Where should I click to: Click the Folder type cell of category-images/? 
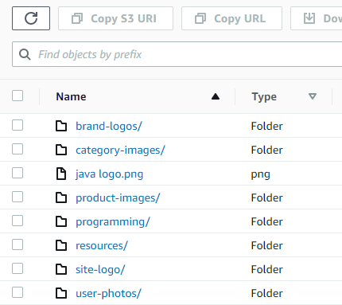pos(267,150)
